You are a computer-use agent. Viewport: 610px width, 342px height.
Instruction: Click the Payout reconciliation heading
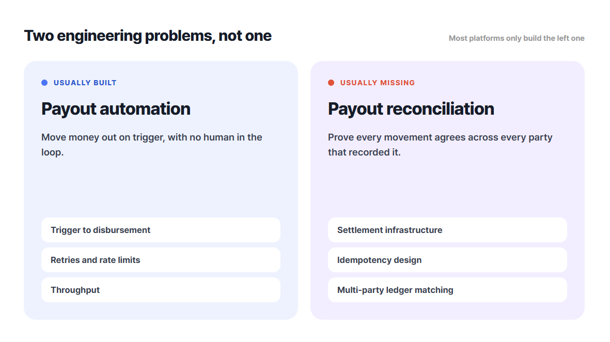[x=411, y=109]
